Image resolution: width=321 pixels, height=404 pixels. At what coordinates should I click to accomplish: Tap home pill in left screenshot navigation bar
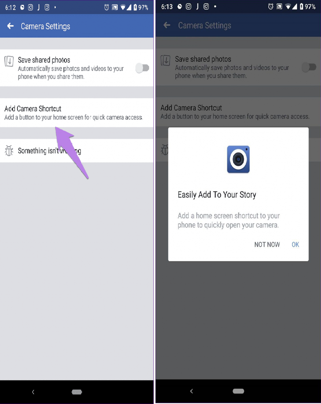click(x=77, y=392)
